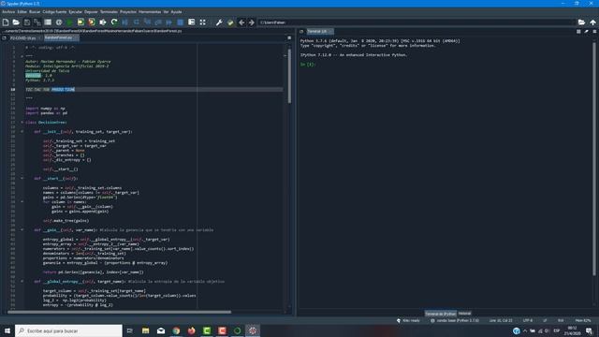Click console interrupt kernel square icon
The height and width of the screenshot is (337, 599).
[x=578, y=31]
